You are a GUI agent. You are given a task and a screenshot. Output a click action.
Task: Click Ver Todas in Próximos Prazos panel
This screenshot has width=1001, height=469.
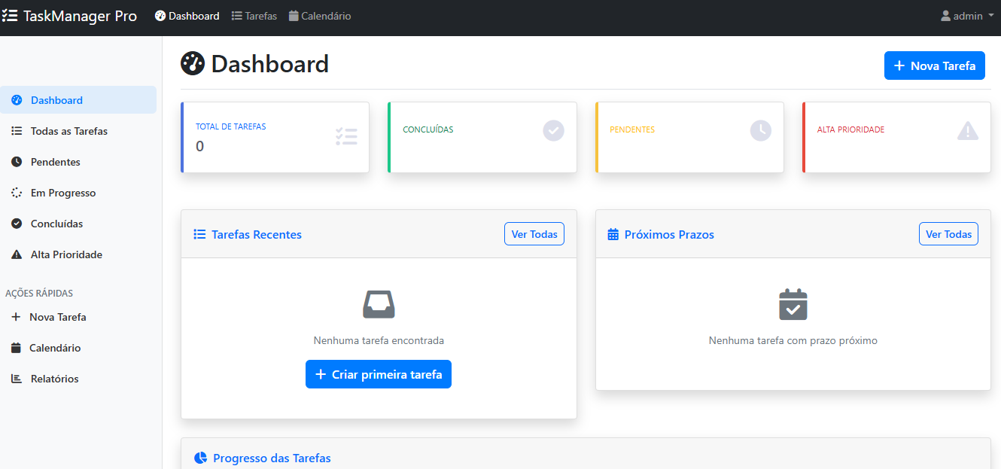(x=948, y=234)
